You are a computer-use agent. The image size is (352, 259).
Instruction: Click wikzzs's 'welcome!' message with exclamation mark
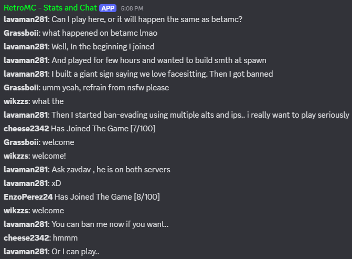click(49, 156)
